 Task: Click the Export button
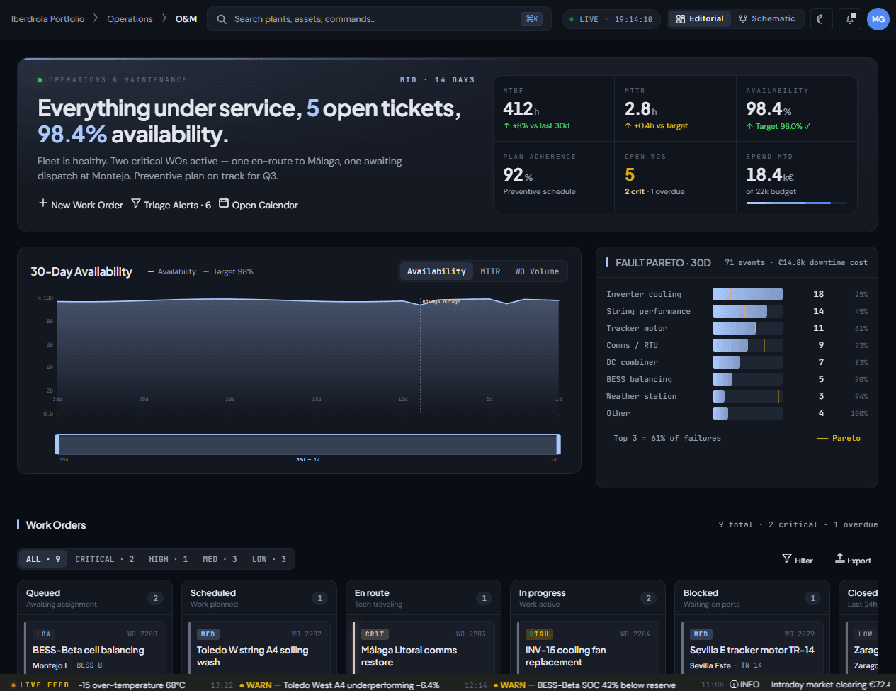854,560
